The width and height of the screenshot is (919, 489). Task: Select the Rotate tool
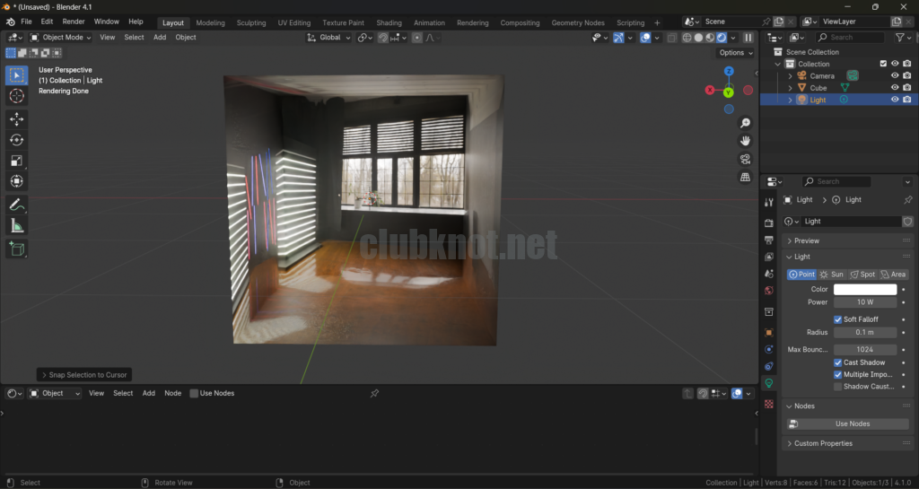[x=16, y=140]
